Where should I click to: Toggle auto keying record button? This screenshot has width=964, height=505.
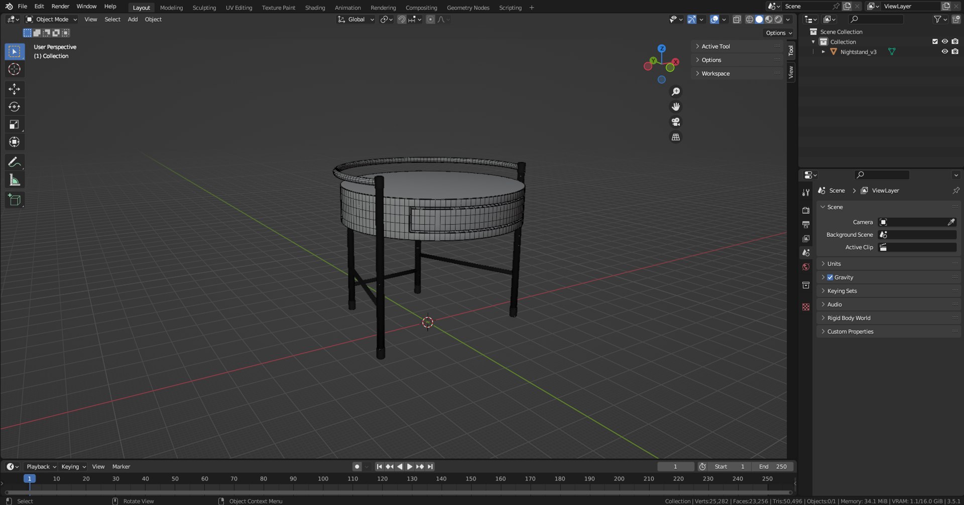click(357, 466)
